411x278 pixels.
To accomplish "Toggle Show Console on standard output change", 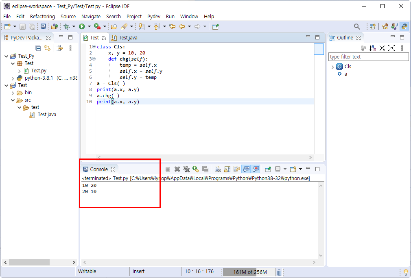I will tap(246, 169).
